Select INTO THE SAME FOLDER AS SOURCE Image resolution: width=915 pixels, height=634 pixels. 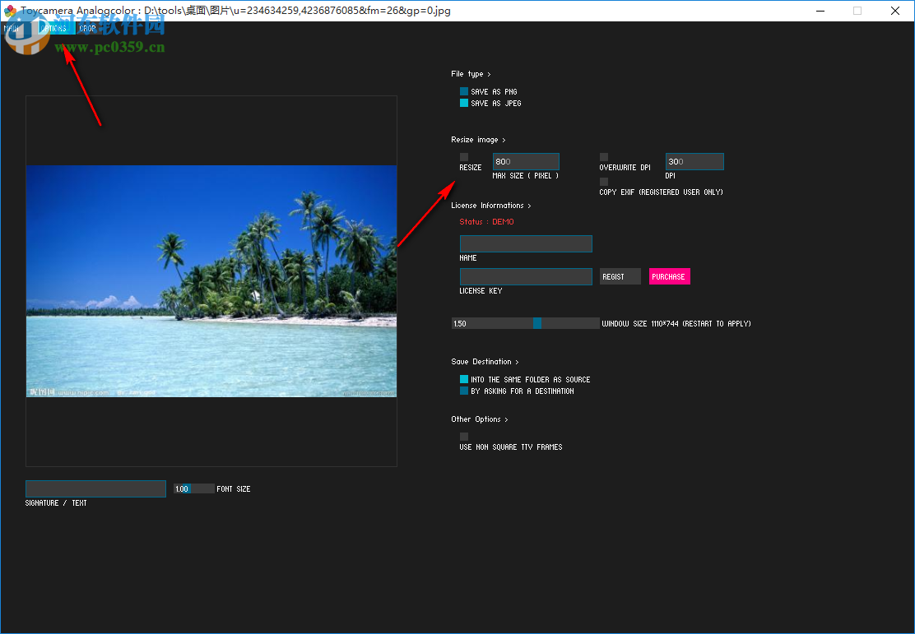(x=464, y=379)
